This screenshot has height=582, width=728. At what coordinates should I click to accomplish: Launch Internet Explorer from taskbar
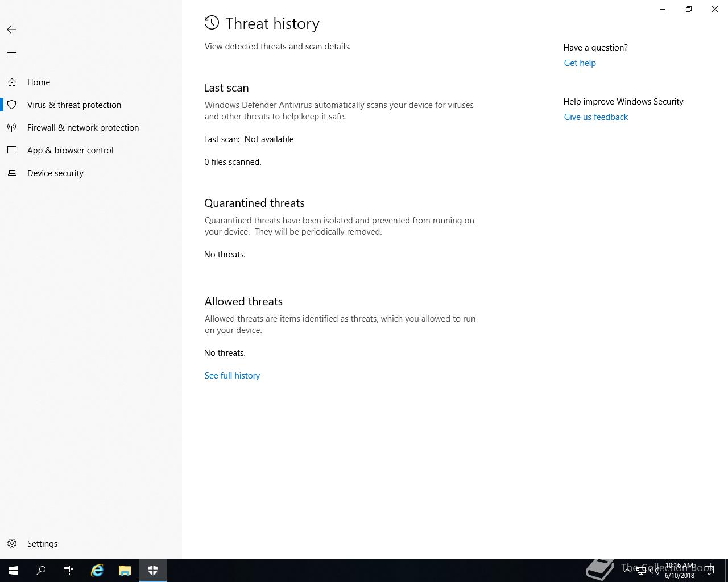97,571
